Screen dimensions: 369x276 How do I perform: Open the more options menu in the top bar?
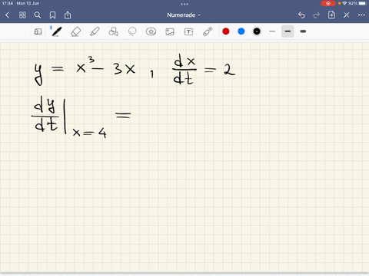(x=361, y=15)
